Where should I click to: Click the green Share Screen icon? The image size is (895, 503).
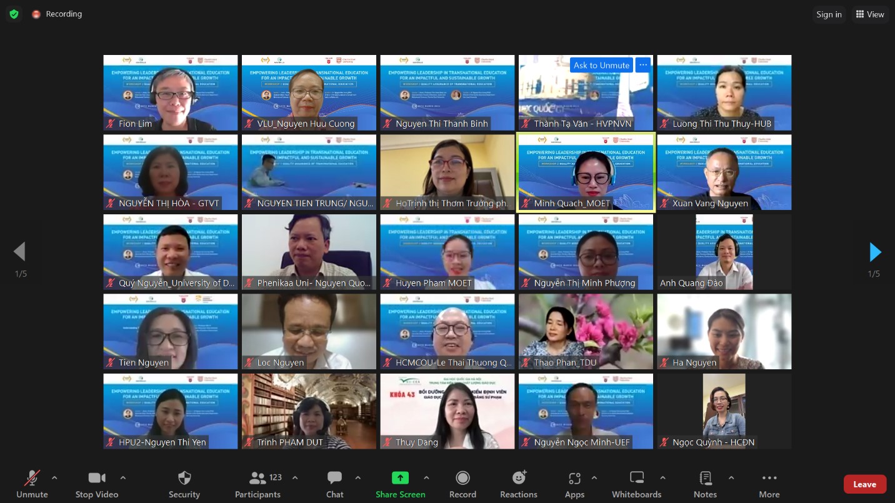click(x=400, y=478)
